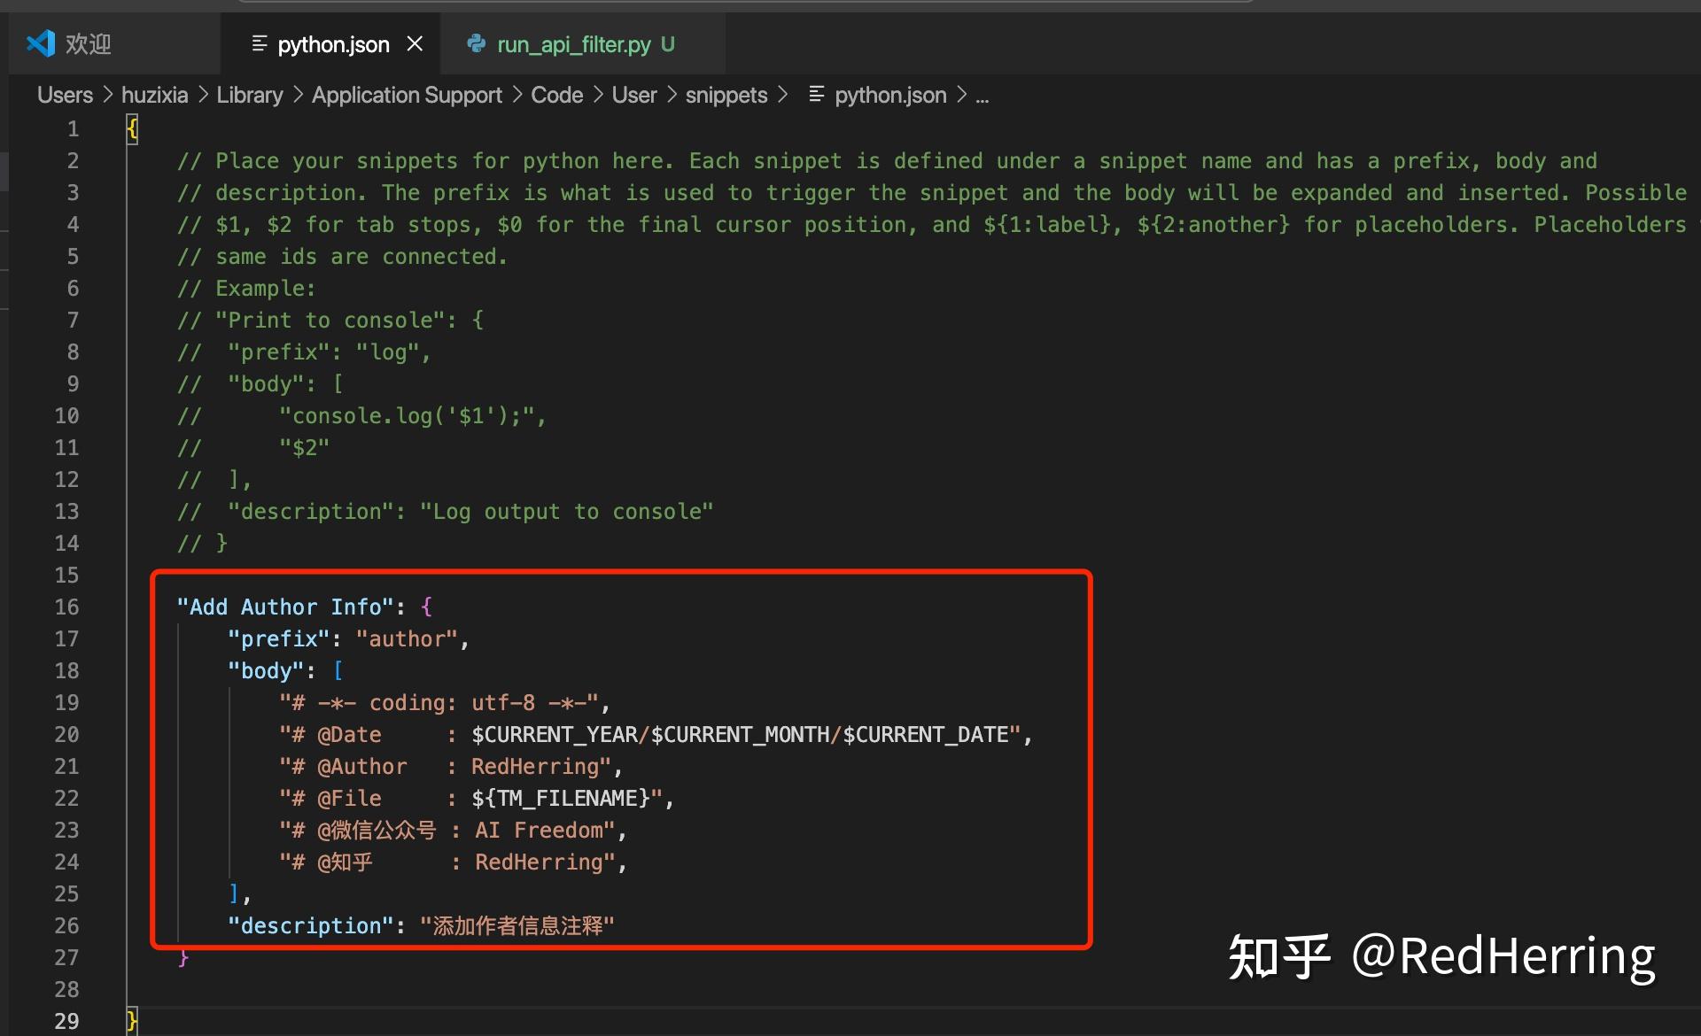Click the chevron after snippets in breadcrumb
1701x1036 pixels.
(x=783, y=95)
